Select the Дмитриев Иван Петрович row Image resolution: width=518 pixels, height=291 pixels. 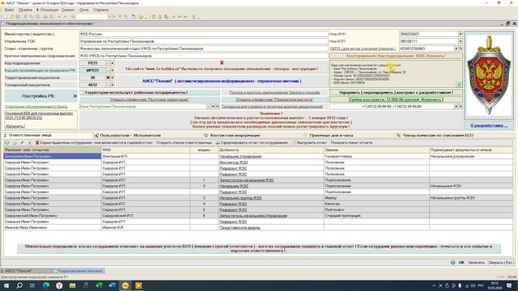tap(258, 156)
